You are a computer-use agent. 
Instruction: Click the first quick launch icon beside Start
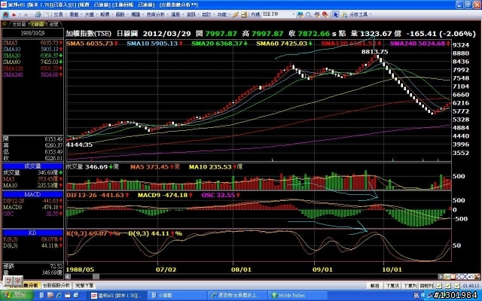(x=42, y=296)
